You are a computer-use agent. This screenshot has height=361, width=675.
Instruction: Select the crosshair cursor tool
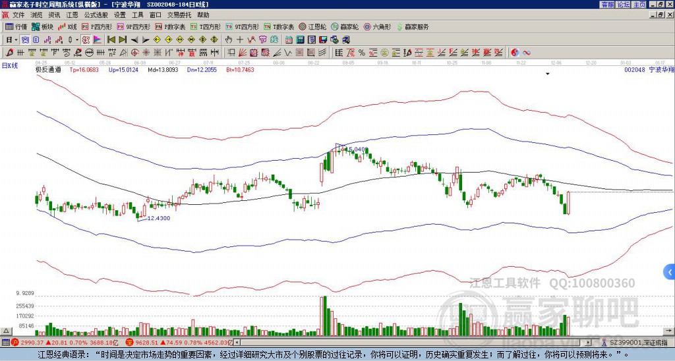pos(240,40)
